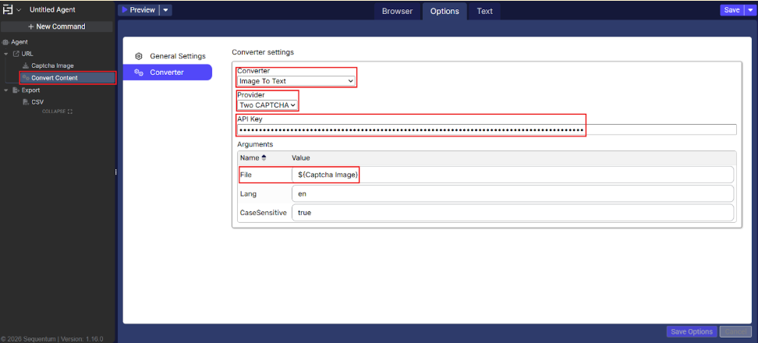Switch to the Text tab
This screenshot has width=758, height=343.
(484, 11)
